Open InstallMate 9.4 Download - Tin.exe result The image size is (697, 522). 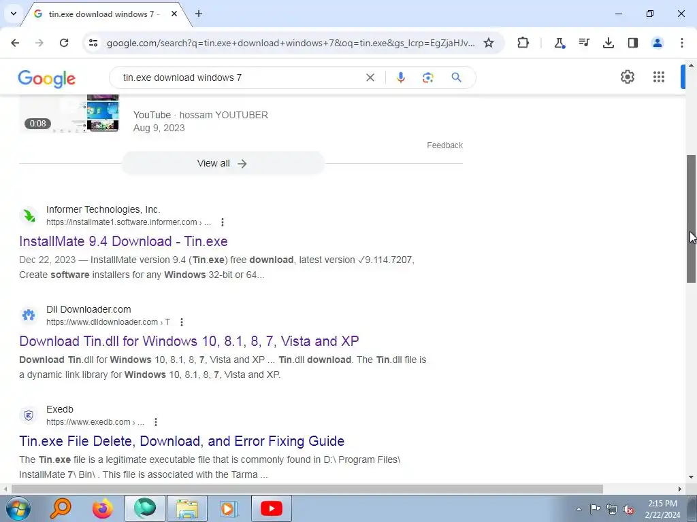point(123,241)
